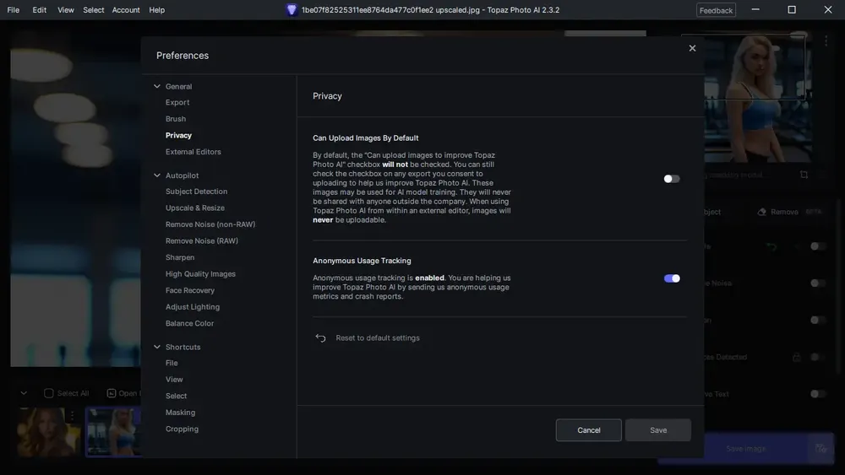Open the Account menu
845x475 pixels.
pyautogui.click(x=126, y=9)
